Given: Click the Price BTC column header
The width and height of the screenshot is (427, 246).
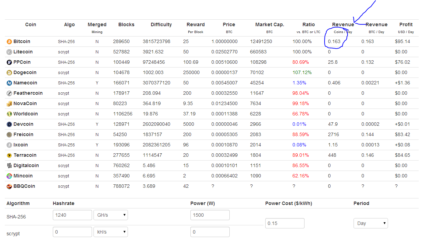Looking at the screenshot, I should point(229,28).
